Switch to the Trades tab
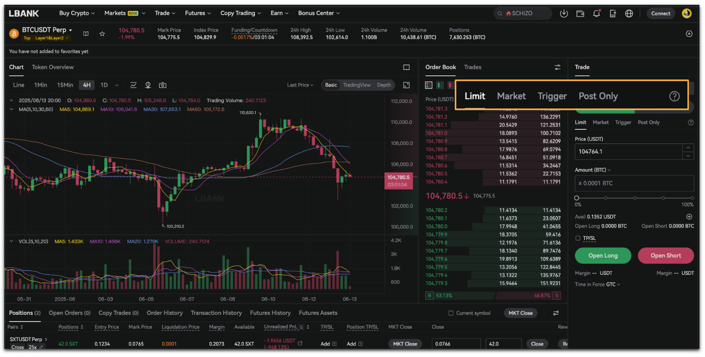The height and width of the screenshot is (357, 705). 472,67
